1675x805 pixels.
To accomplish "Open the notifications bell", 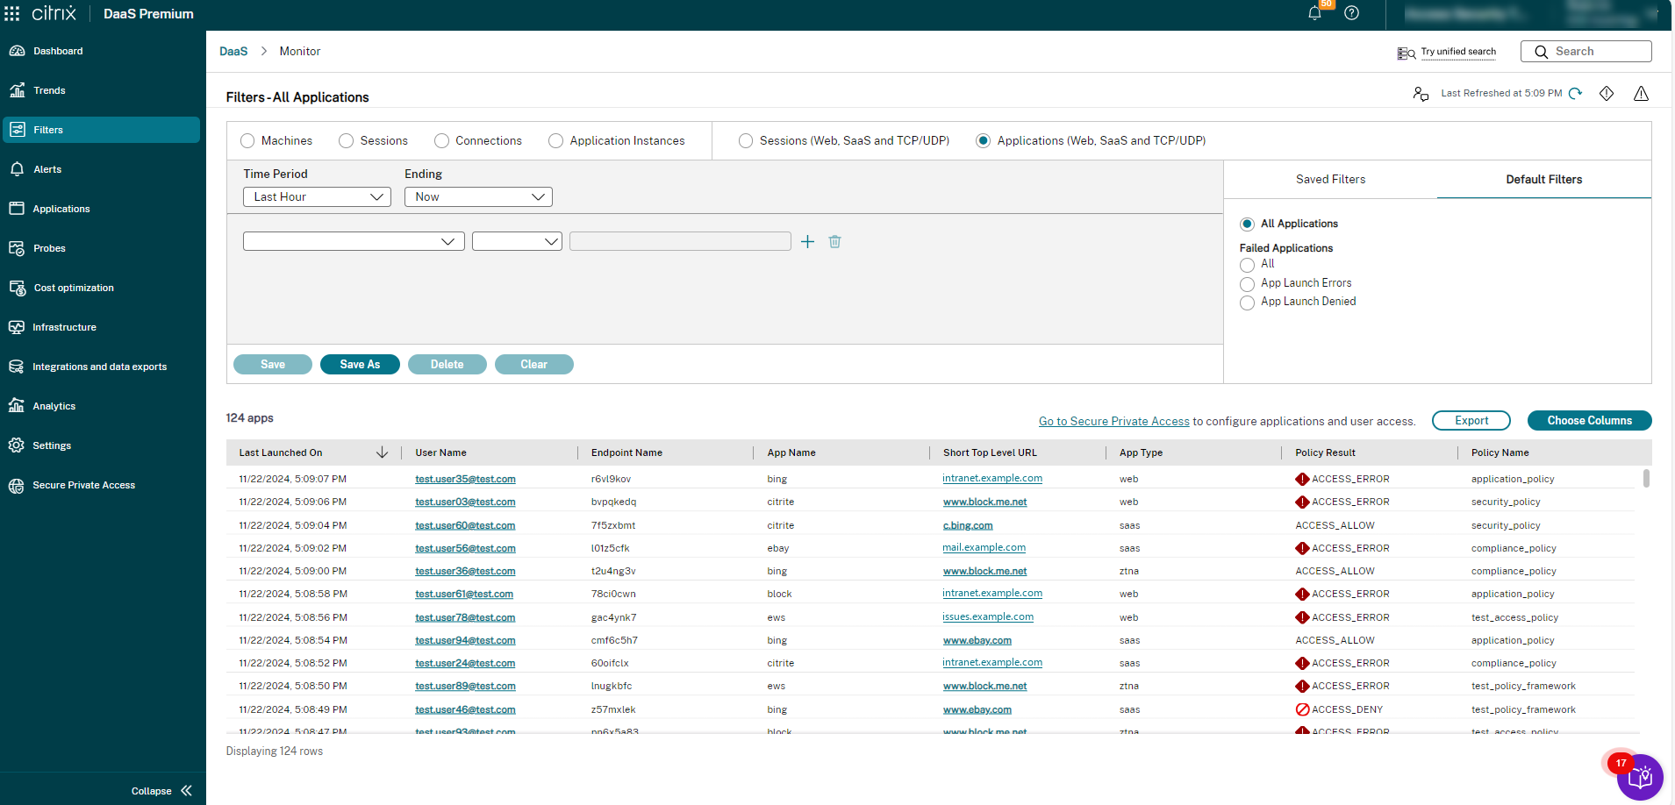I will pyautogui.click(x=1314, y=13).
